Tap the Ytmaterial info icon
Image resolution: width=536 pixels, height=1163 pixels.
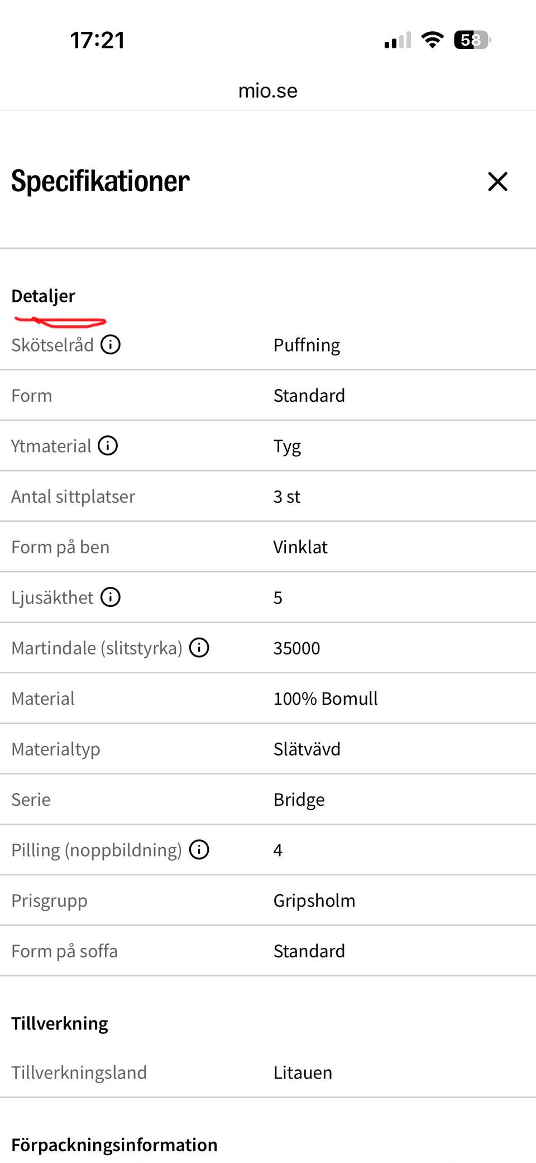click(x=108, y=445)
